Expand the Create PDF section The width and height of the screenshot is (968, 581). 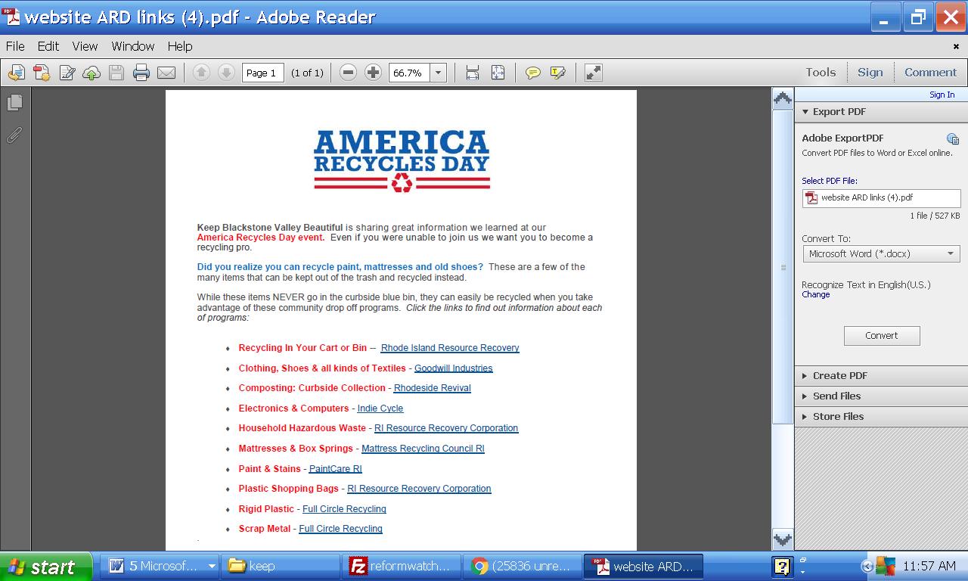(x=839, y=375)
